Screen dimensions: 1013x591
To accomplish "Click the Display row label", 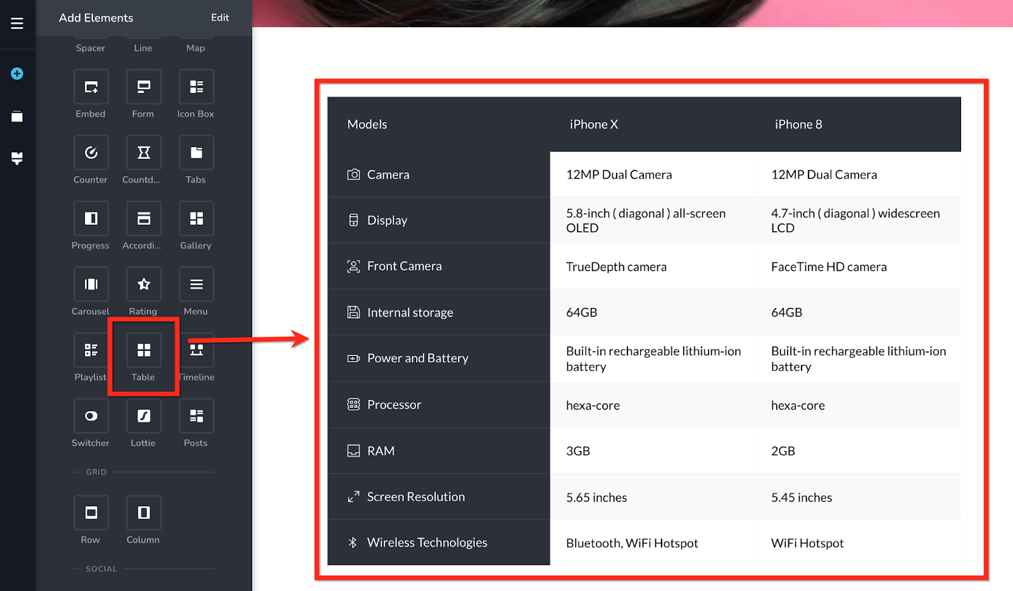I will 387,220.
